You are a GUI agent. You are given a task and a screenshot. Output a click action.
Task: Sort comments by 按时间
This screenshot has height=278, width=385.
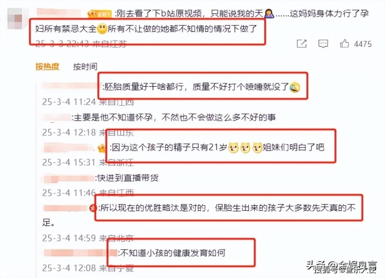[85, 67]
